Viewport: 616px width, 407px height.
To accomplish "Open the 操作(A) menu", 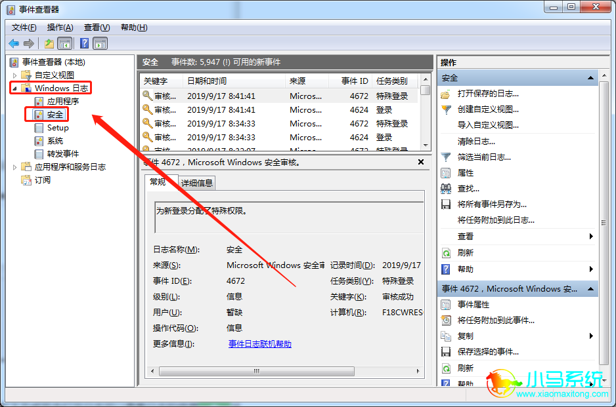I will tap(60, 28).
